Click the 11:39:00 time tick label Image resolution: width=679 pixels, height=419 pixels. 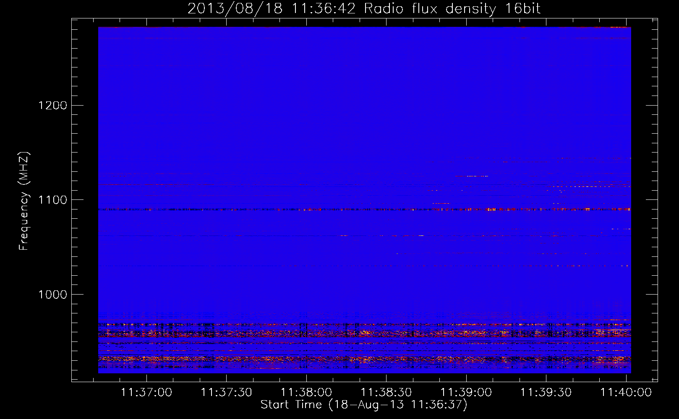(x=466, y=393)
